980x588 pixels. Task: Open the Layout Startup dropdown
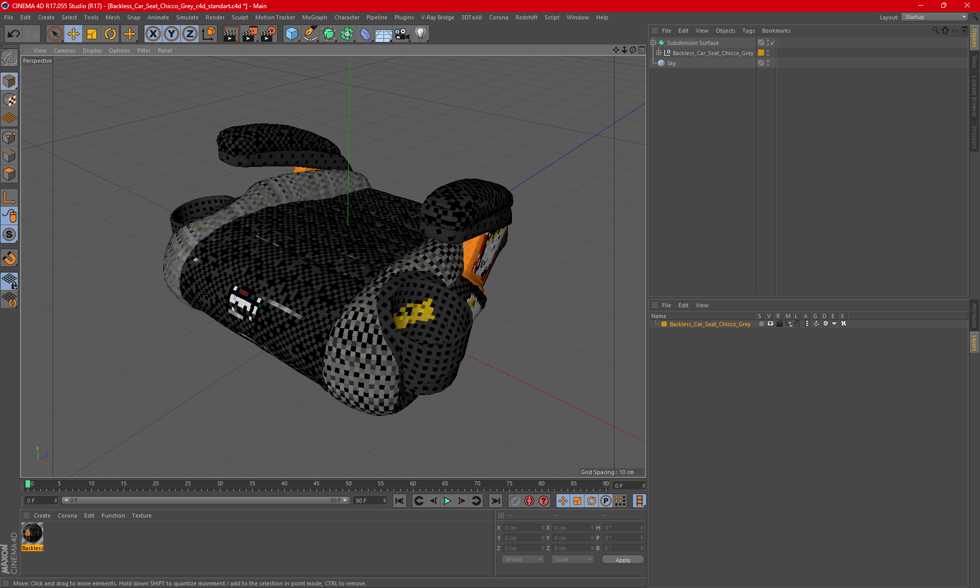coord(935,17)
